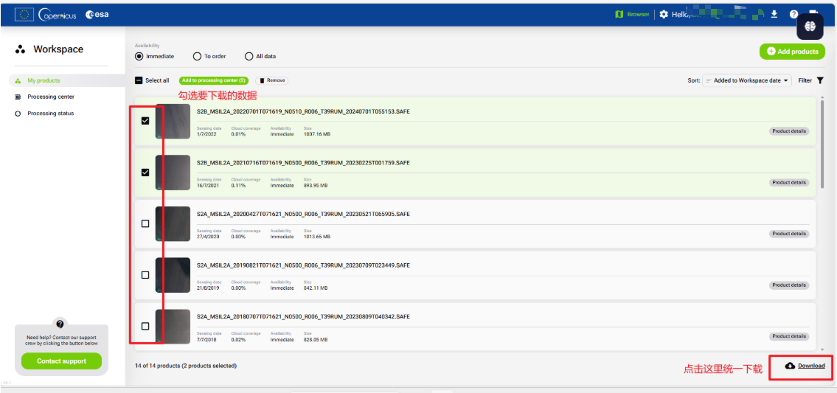Click the size value 1007.16 MB
837x393 pixels.
(x=317, y=134)
